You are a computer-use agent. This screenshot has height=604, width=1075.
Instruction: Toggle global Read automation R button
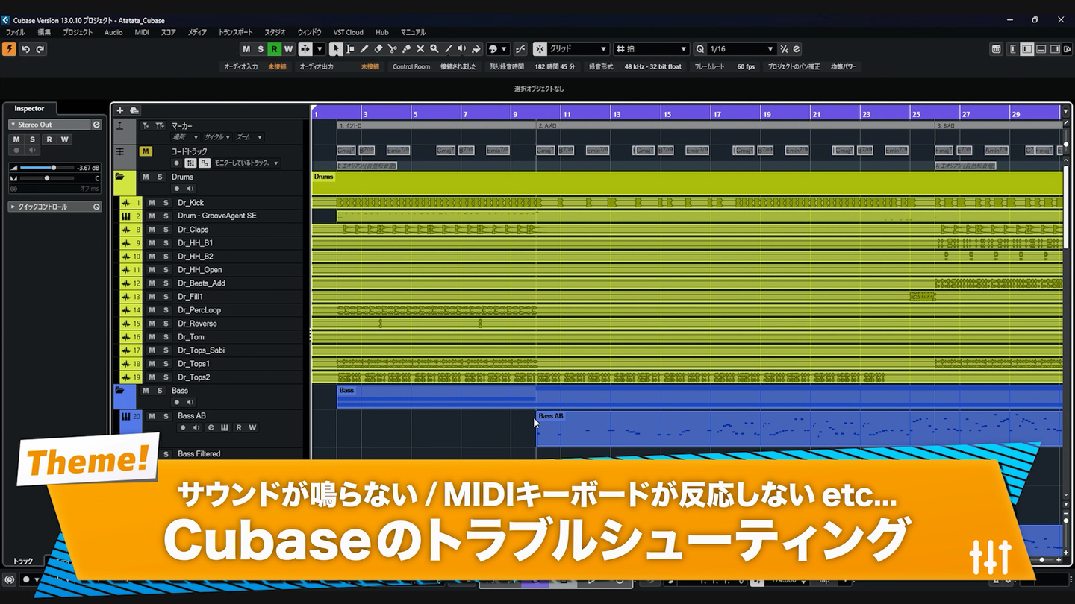coord(274,49)
